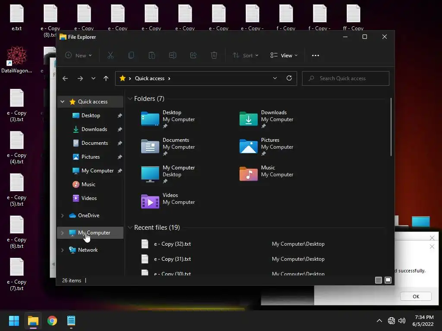Image resolution: width=442 pixels, height=331 pixels.
Task: Click the Copy icon in toolbar
Action: [131, 56]
